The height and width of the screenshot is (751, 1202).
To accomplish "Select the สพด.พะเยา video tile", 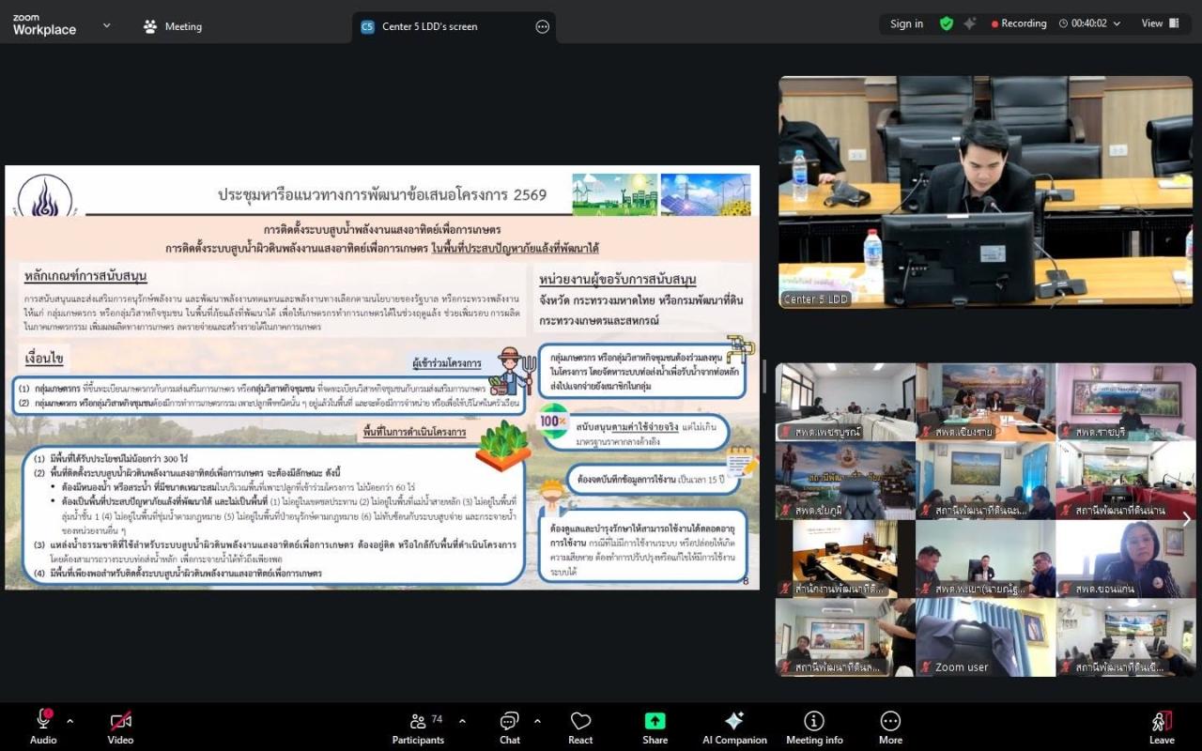I will point(985,559).
